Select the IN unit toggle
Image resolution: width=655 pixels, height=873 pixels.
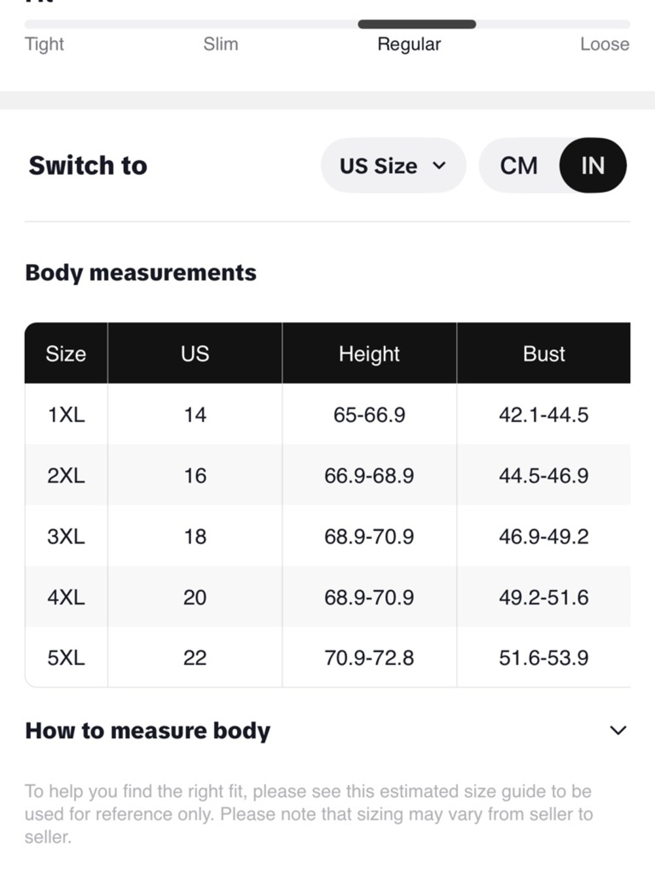pos(593,166)
